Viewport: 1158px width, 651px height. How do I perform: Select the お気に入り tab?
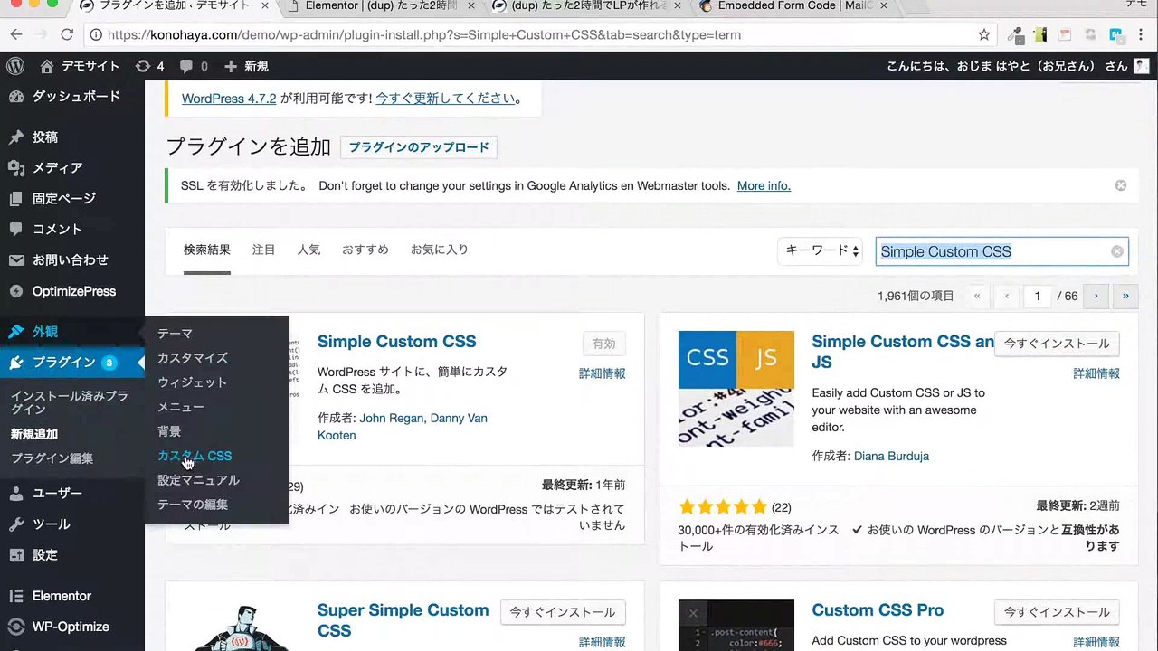click(440, 250)
